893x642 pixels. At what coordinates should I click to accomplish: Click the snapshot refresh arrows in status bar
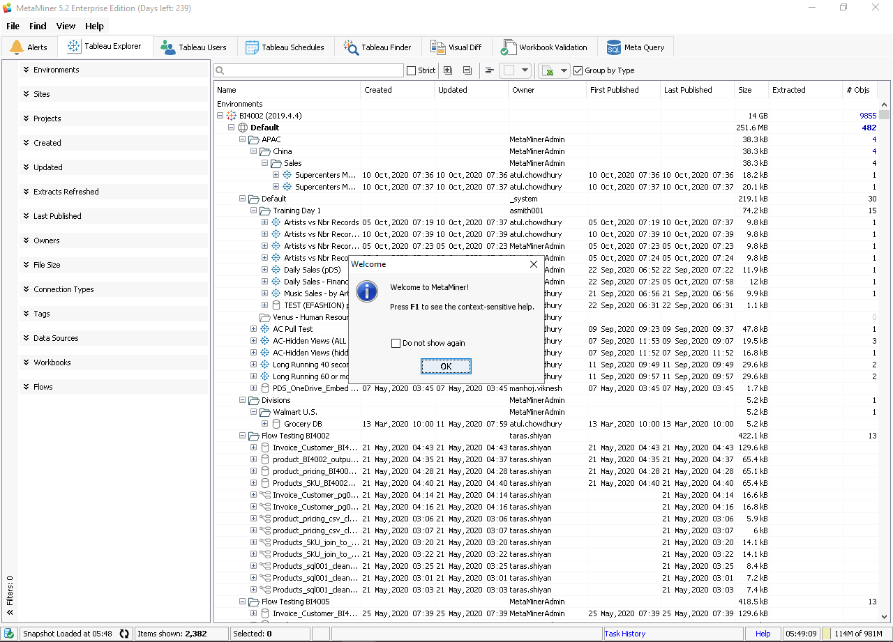(x=124, y=634)
